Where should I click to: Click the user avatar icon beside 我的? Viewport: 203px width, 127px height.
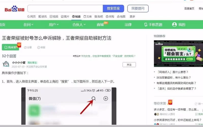pyautogui.click(x=174, y=24)
